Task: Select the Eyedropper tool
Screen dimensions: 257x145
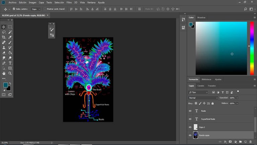Action: (10, 37)
